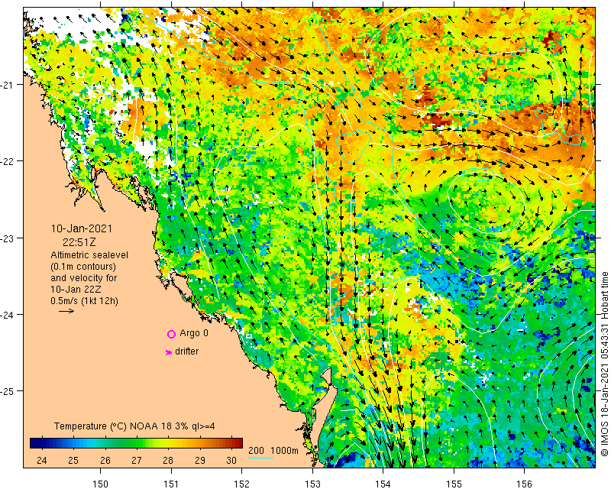Click the "drifter" legend label
The height and width of the screenshot is (489, 611).
[186, 351]
